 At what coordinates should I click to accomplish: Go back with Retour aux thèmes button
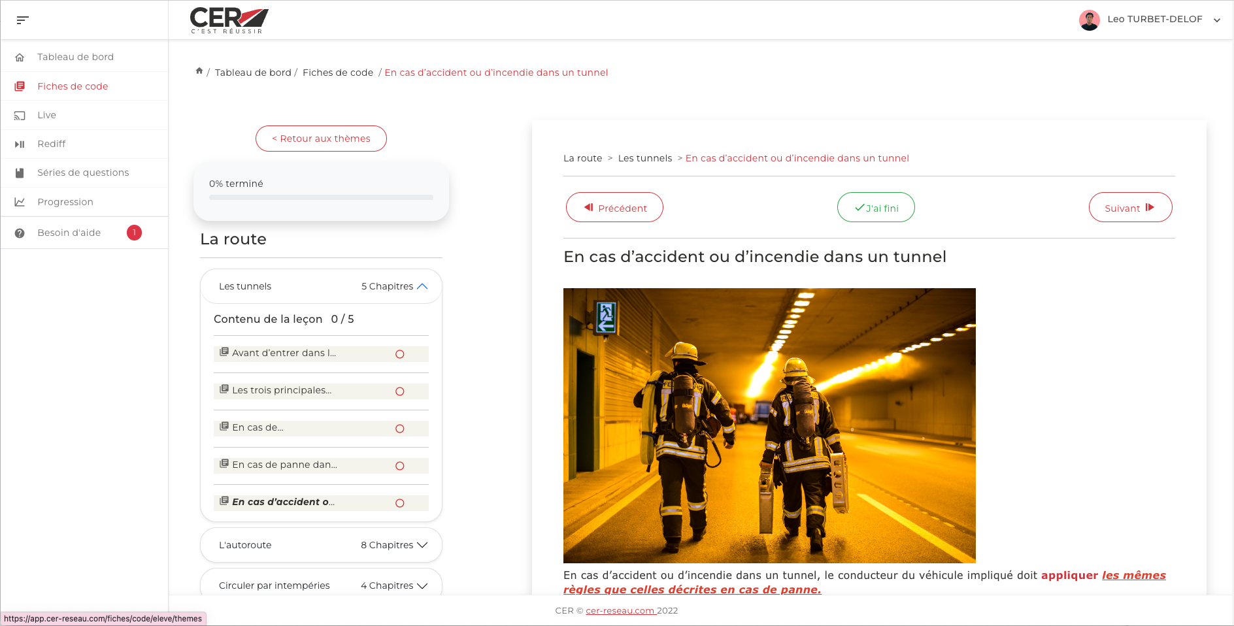coord(321,139)
